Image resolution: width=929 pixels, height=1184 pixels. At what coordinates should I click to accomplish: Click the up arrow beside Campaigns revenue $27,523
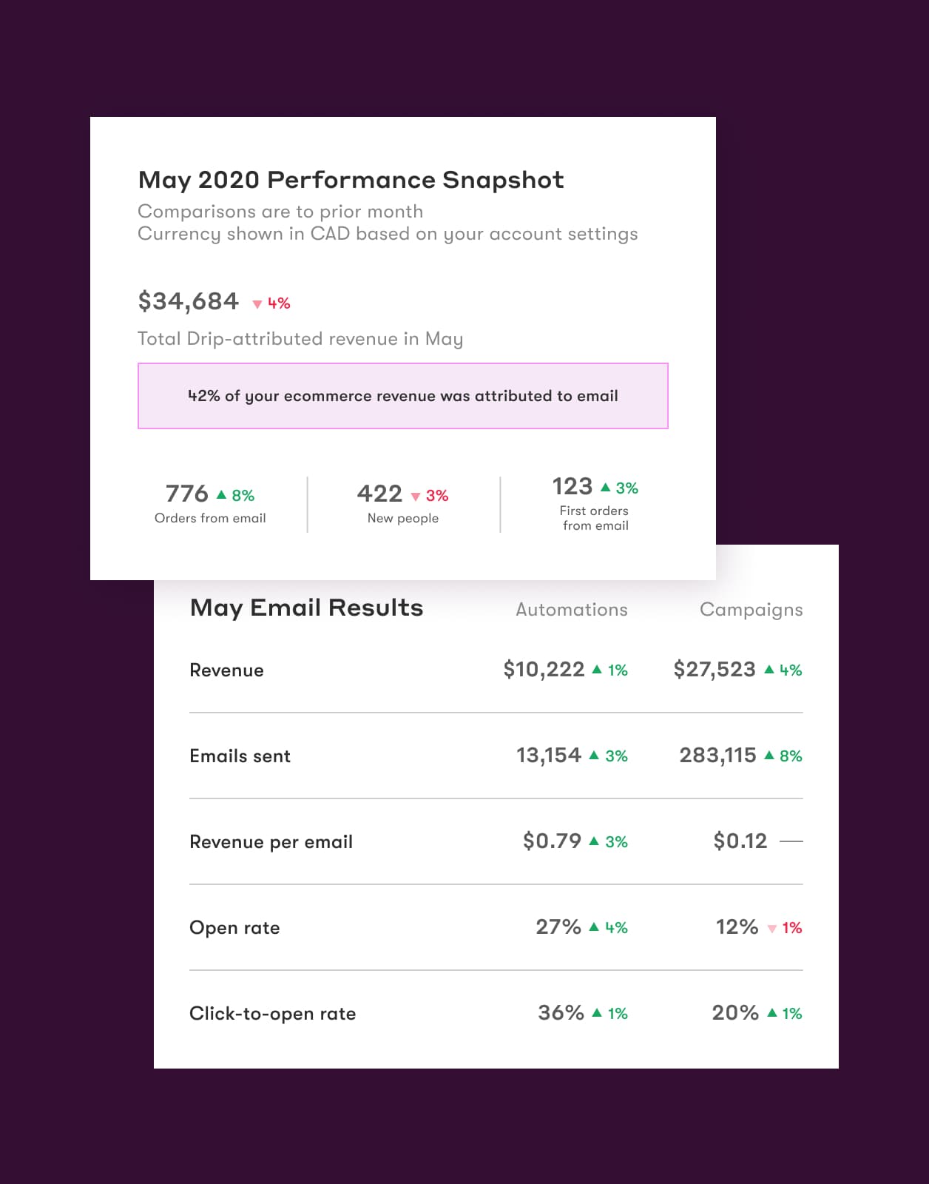pyautogui.click(x=769, y=670)
